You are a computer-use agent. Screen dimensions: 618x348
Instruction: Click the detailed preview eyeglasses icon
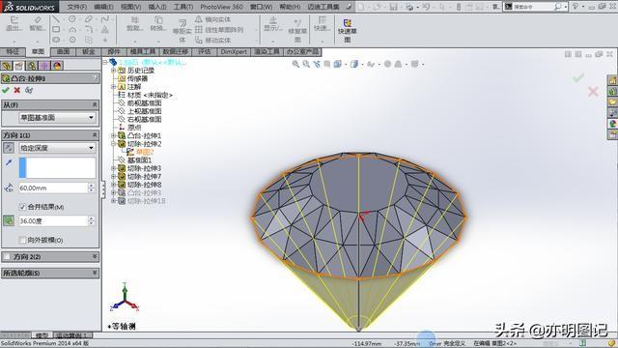pos(28,90)
